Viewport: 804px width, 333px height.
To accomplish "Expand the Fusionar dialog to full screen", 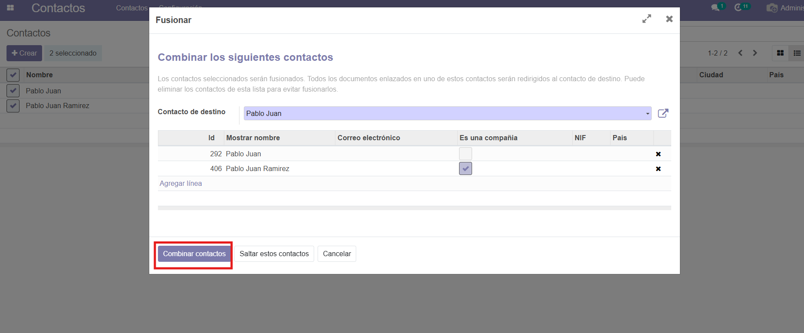I will tap(646, 19).
